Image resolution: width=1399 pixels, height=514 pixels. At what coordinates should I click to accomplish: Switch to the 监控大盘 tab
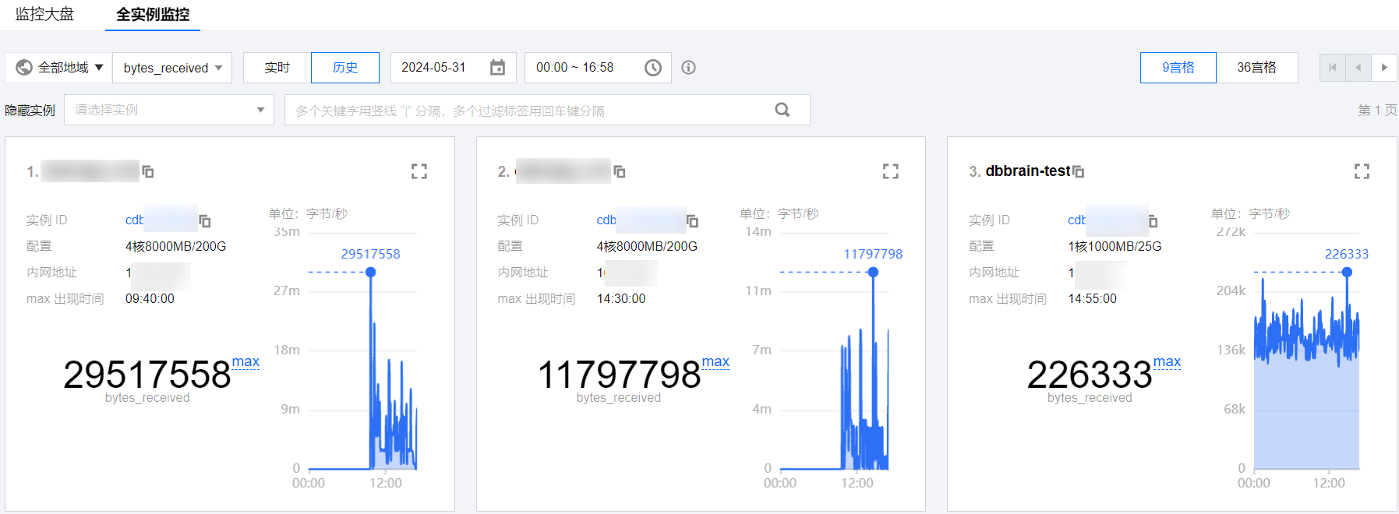[x=44, y=14]
